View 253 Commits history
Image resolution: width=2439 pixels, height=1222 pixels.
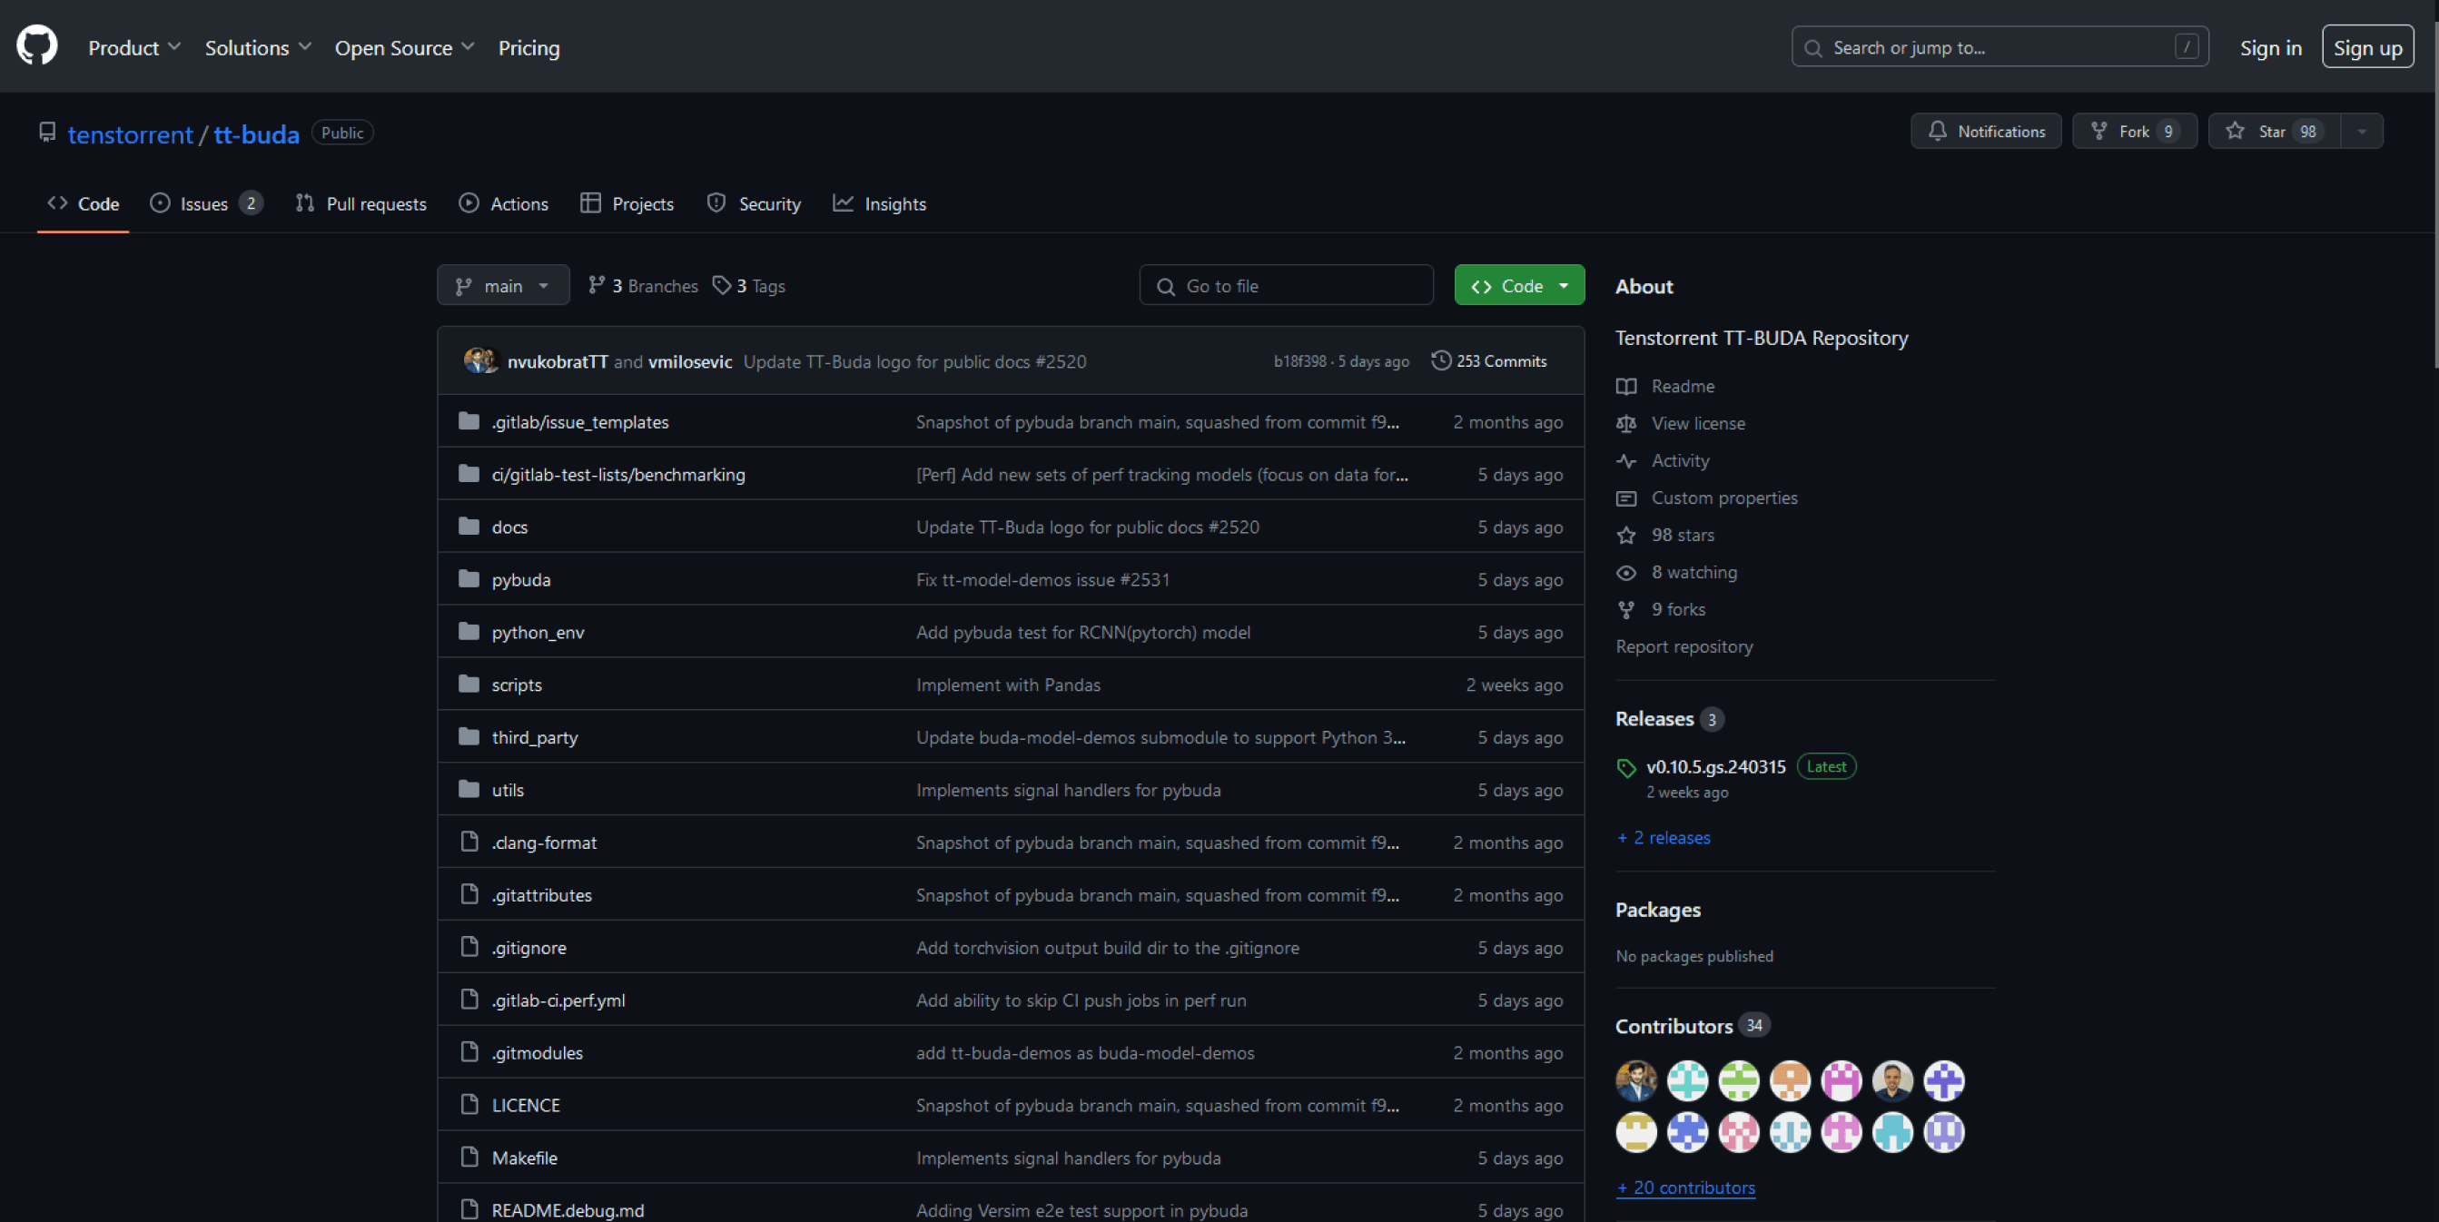point(1489,360)
